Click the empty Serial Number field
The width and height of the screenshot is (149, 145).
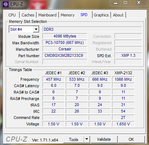click(x=65, y=62)
